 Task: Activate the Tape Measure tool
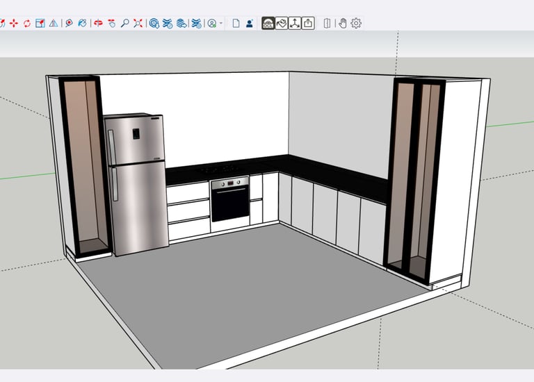pos(69,23)
